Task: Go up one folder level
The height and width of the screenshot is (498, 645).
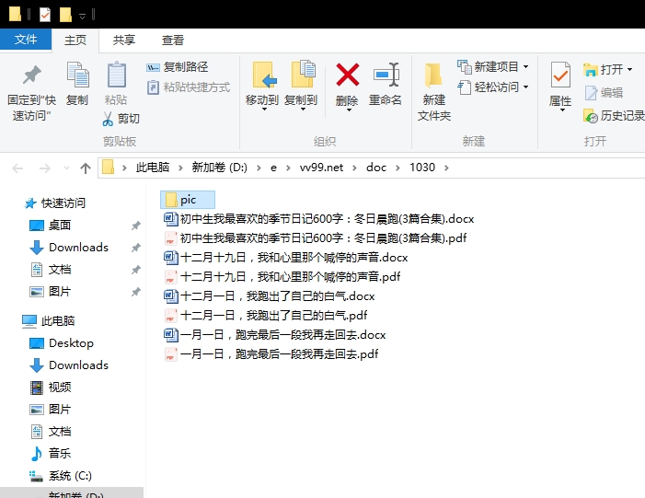Action: coord(86,168)
